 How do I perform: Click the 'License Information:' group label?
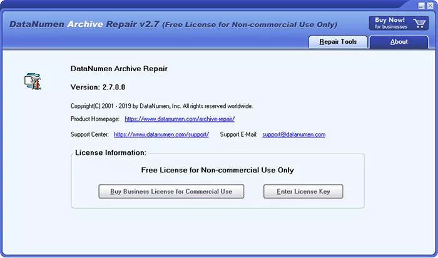111,152
